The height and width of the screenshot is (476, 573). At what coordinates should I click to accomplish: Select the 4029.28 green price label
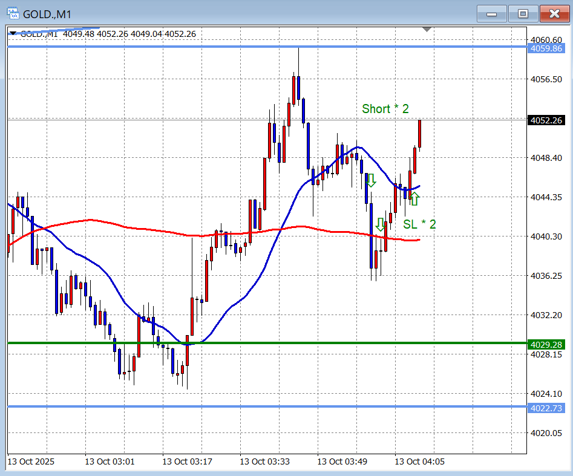pyautogui.click(x=546, y=345)
